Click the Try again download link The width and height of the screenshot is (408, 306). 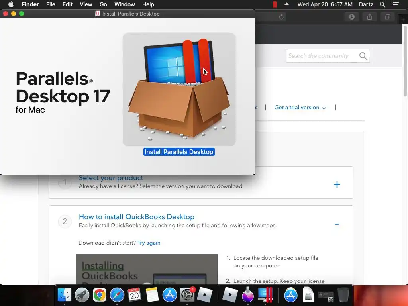click(x=149, y=243)
